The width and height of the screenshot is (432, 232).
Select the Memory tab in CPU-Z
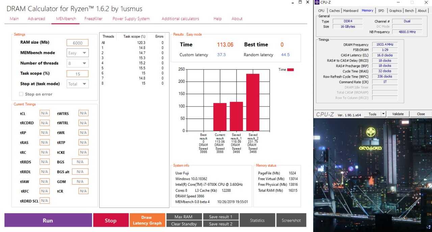[368, 10]
